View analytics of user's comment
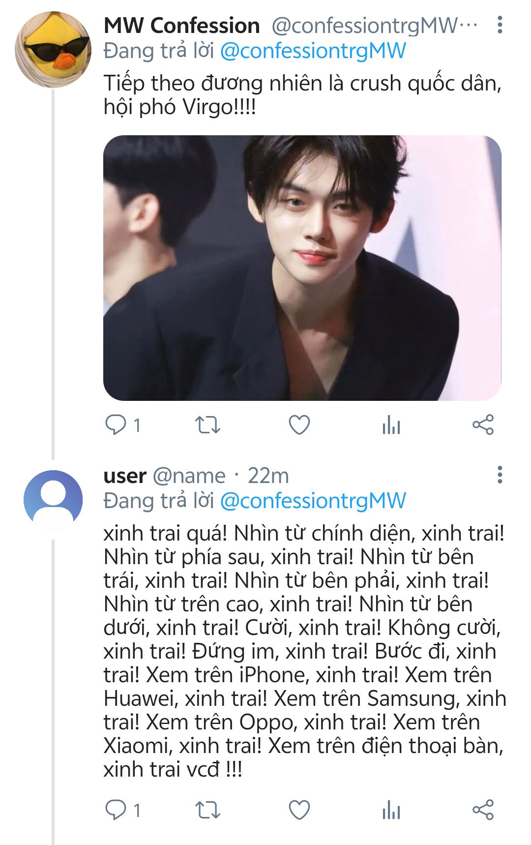This screenshot has height=845, width=531. click(391, 810)
